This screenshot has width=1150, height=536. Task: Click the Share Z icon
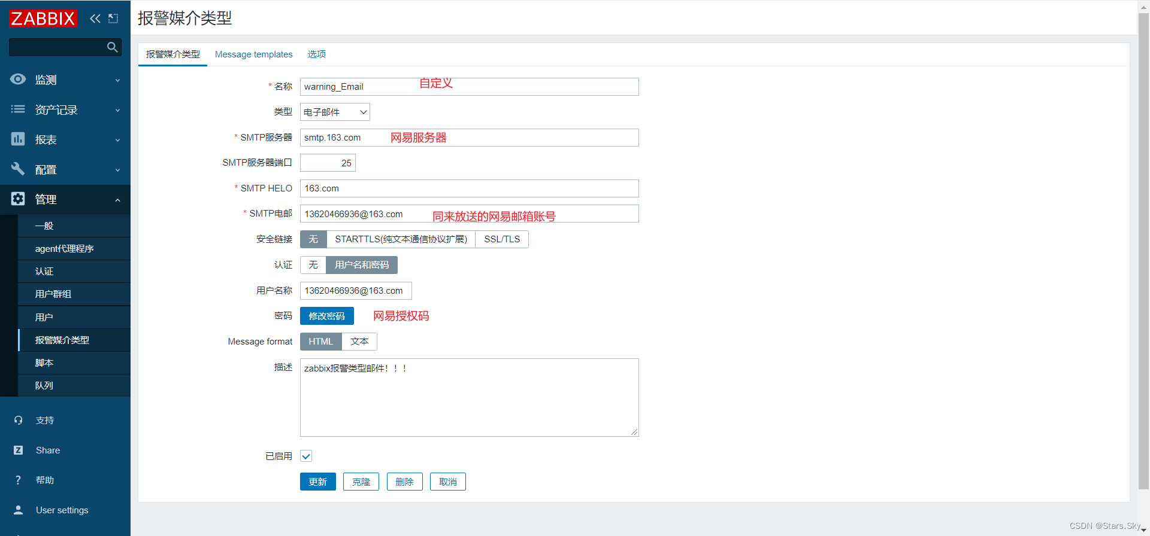[18, 450]
